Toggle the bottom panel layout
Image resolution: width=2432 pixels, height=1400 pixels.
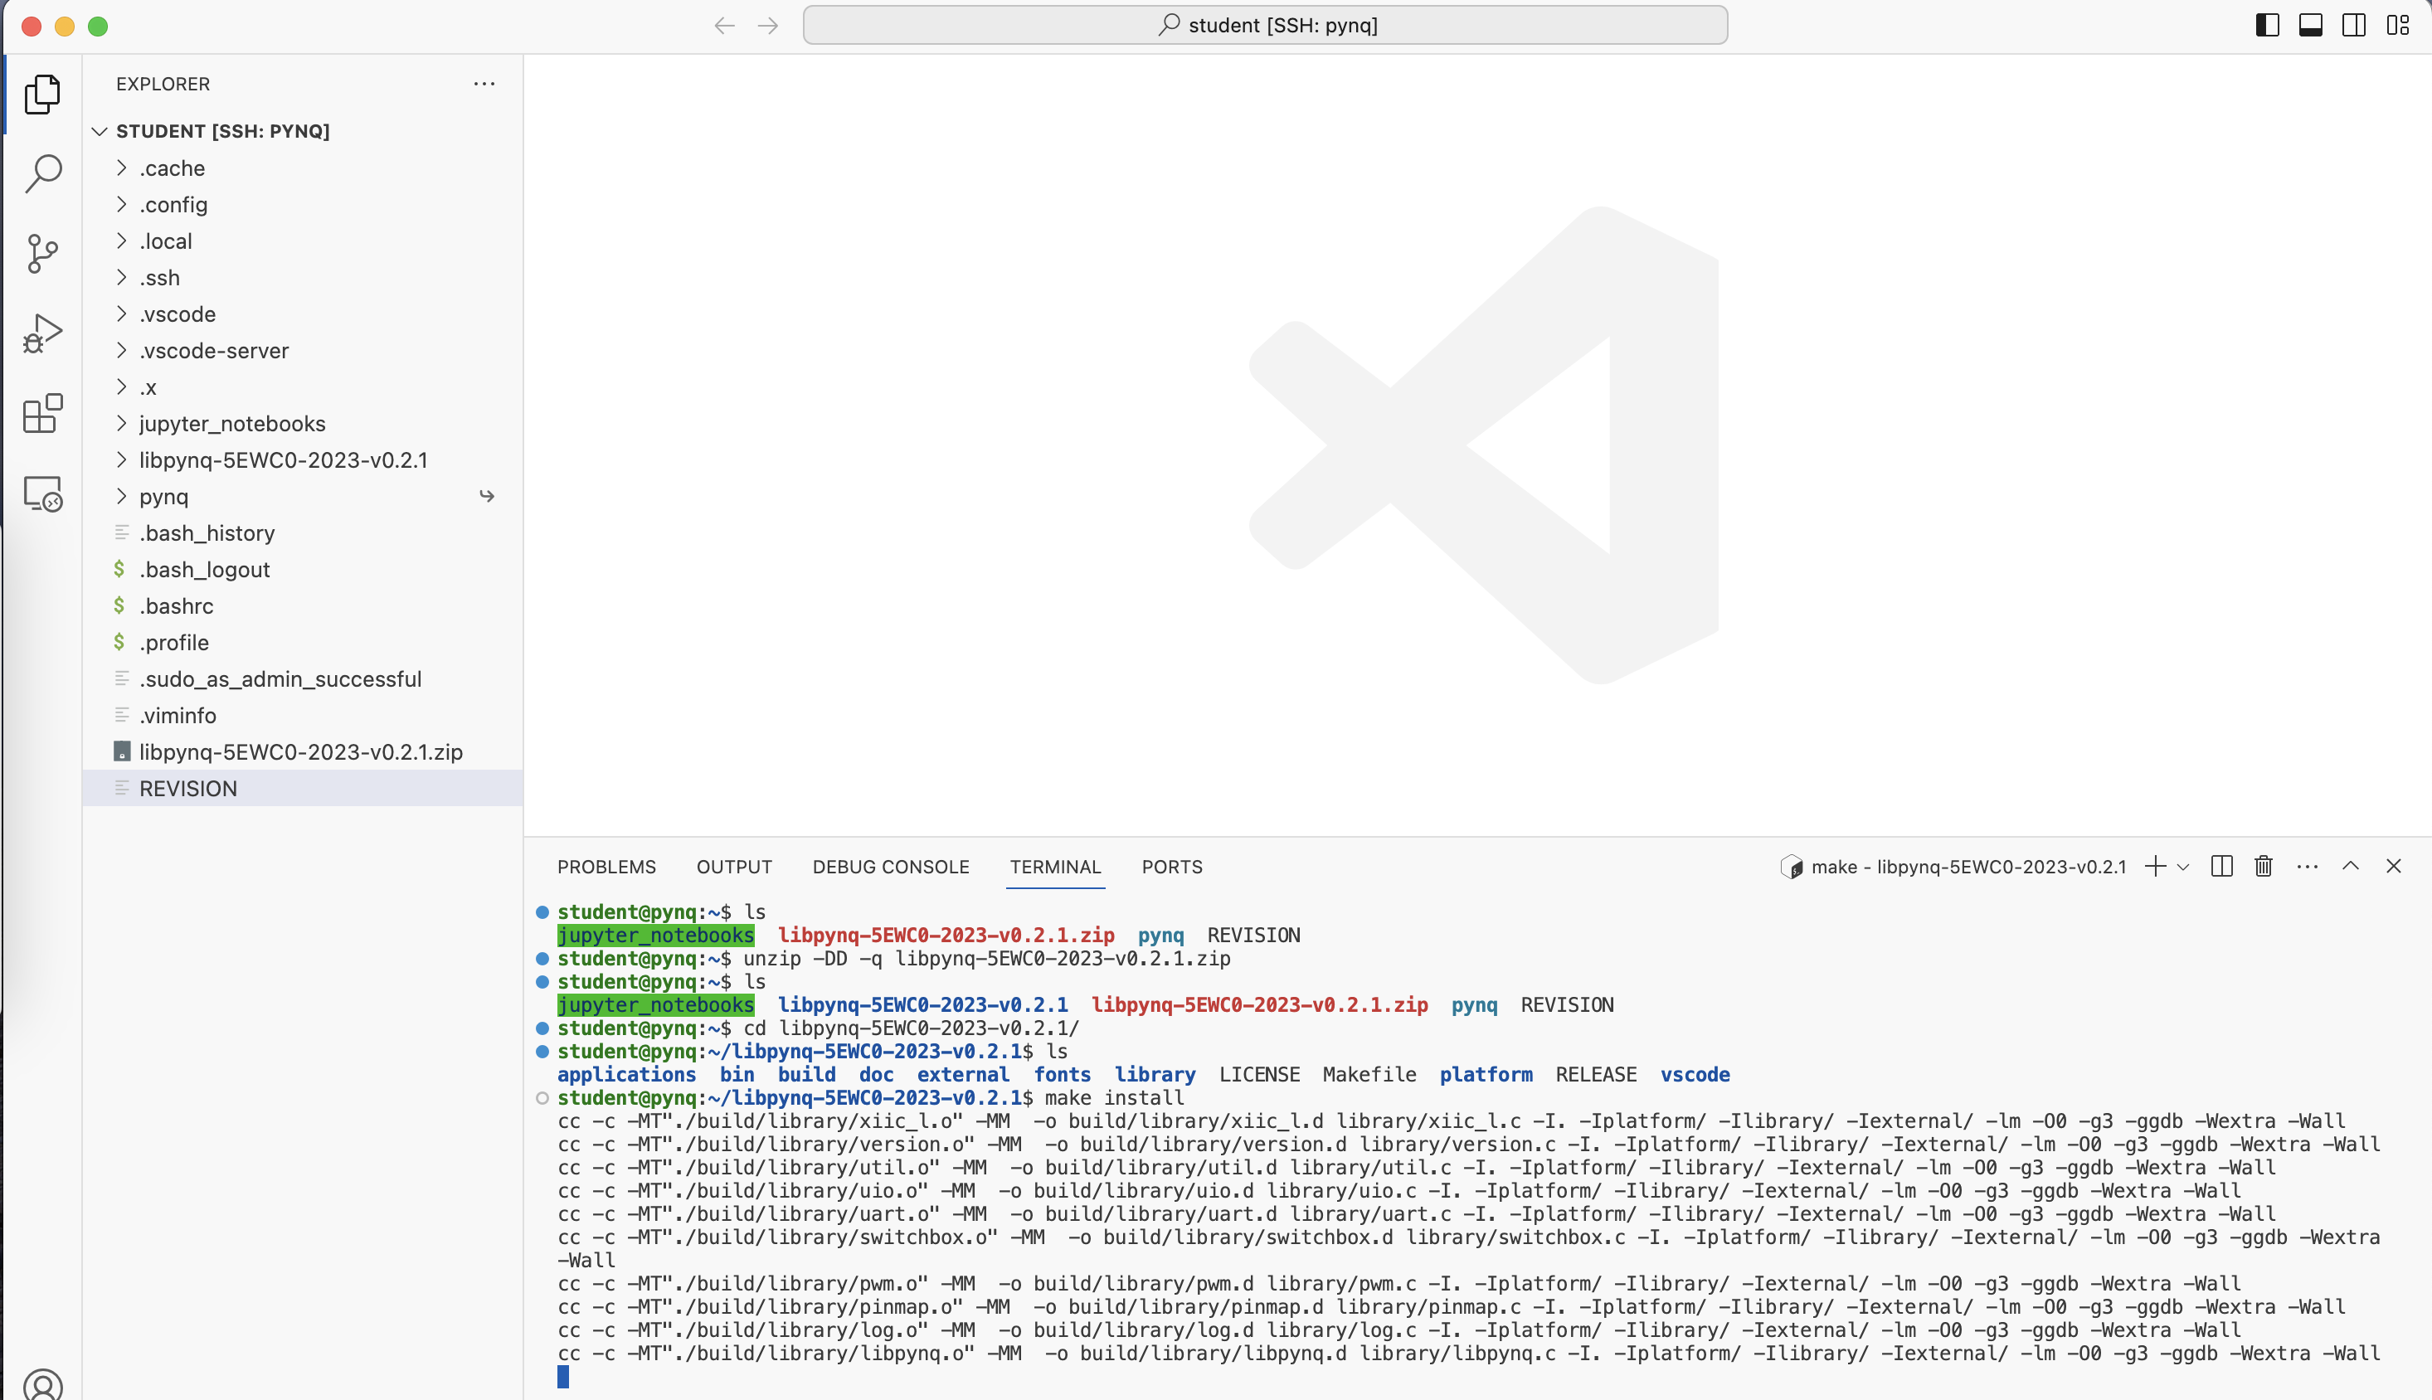2311,26
